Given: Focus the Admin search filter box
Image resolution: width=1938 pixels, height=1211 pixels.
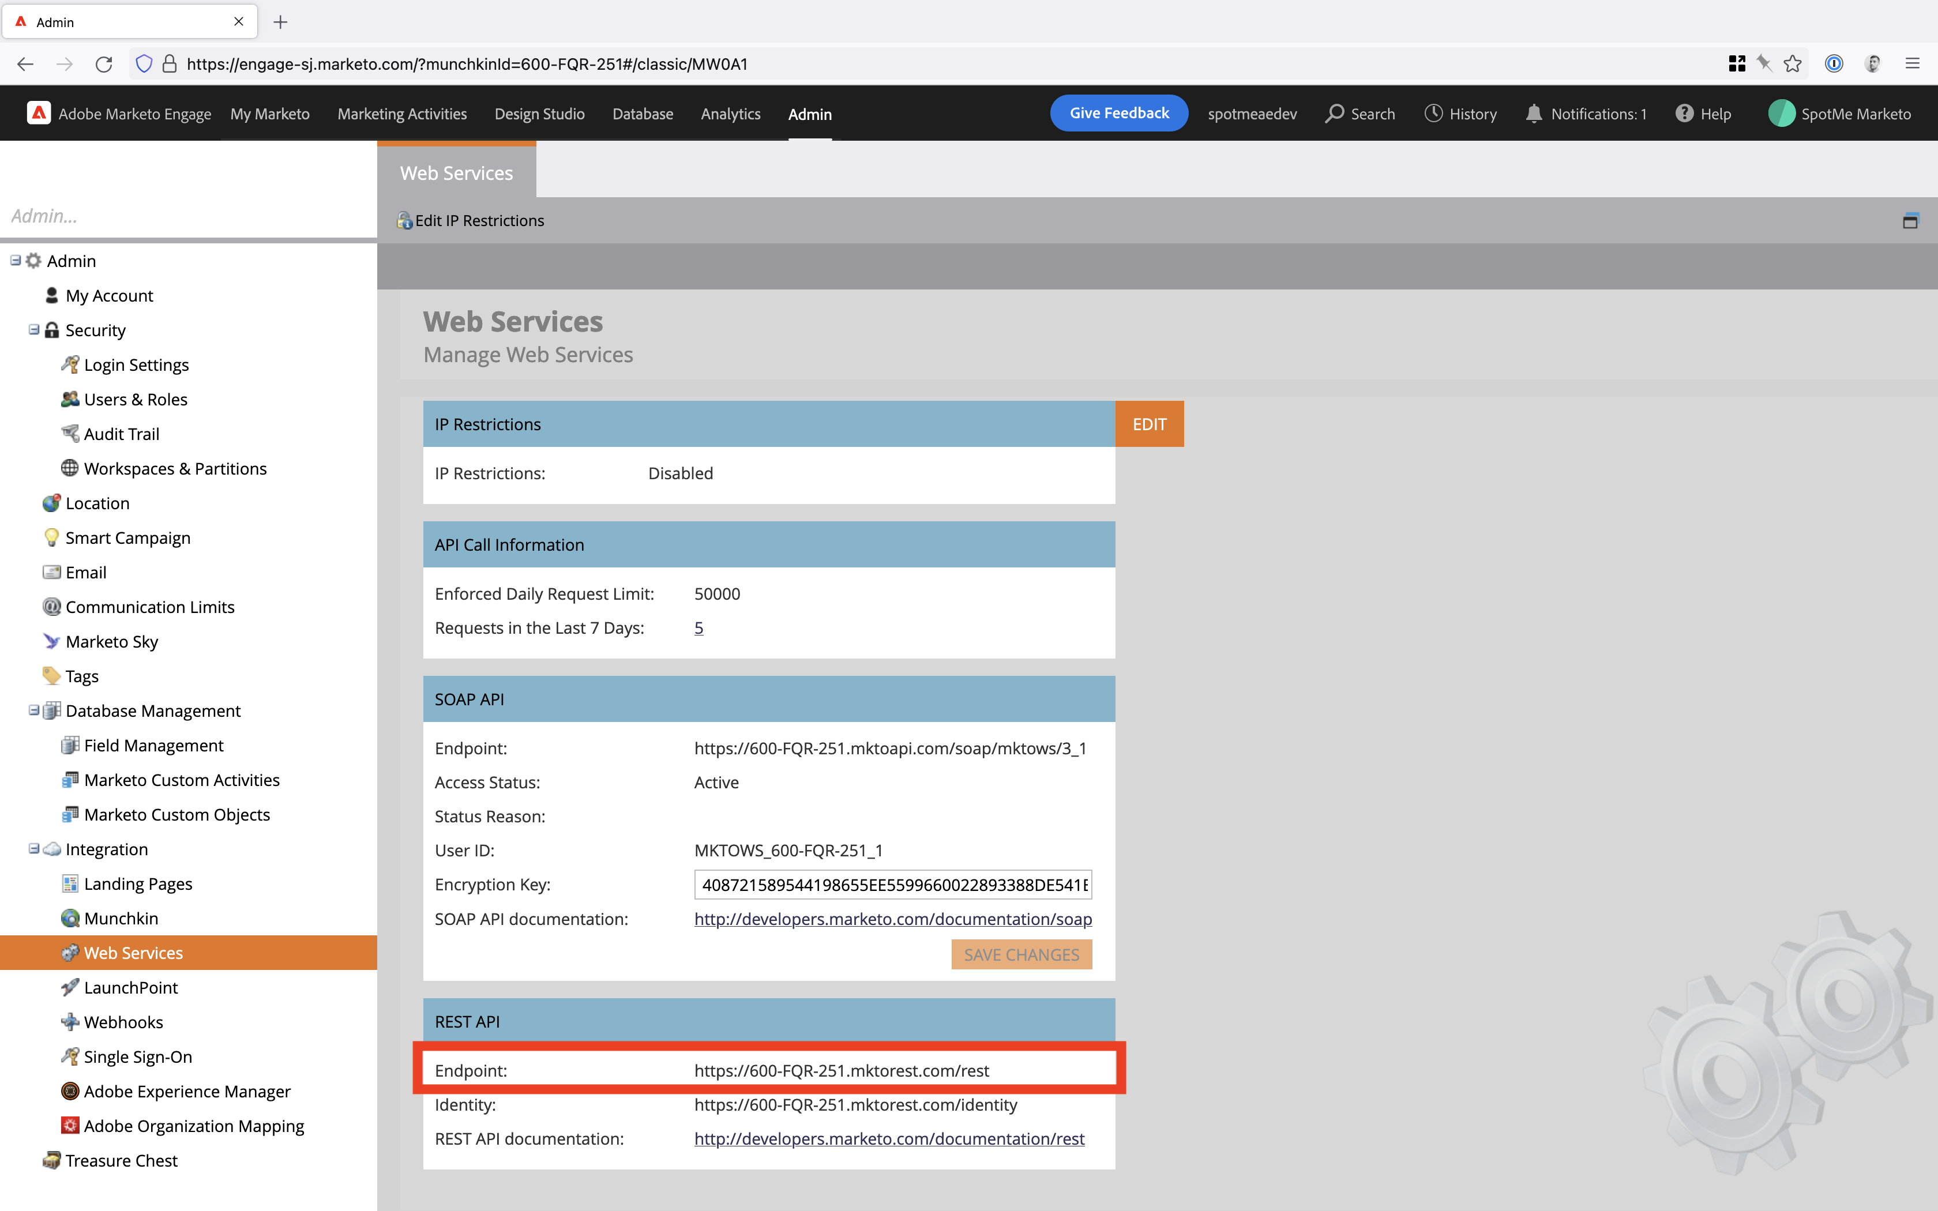Looking at the screenshot, I should 188,216.
